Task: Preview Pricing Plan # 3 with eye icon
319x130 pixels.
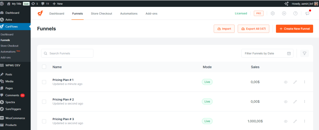Action: point(286,121)
